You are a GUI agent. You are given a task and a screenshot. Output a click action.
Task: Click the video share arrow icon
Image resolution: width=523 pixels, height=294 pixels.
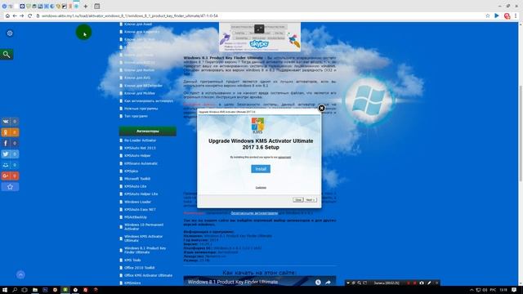coord(329,283)
